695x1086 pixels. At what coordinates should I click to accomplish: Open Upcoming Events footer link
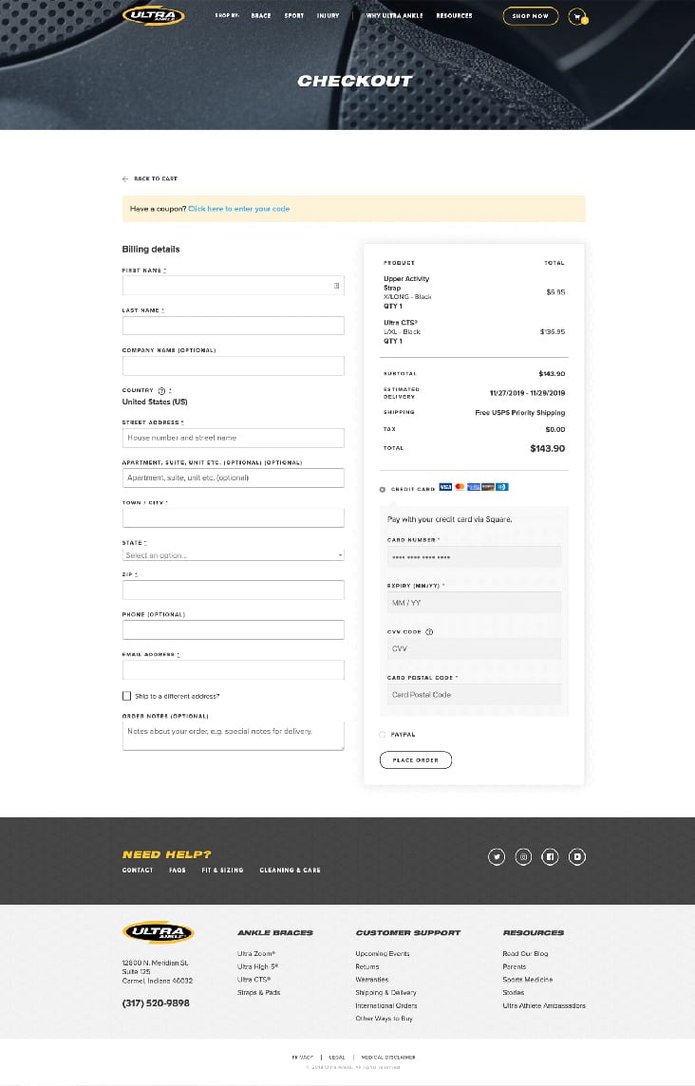click(x=383, y=954)
